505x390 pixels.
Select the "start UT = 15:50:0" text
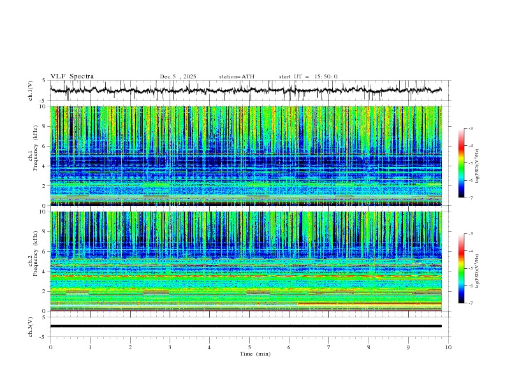(308, 76)
